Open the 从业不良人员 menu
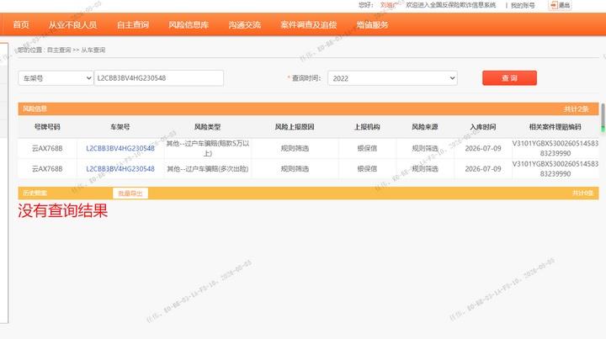Screen dimensions: 606x339 [72, 24]
